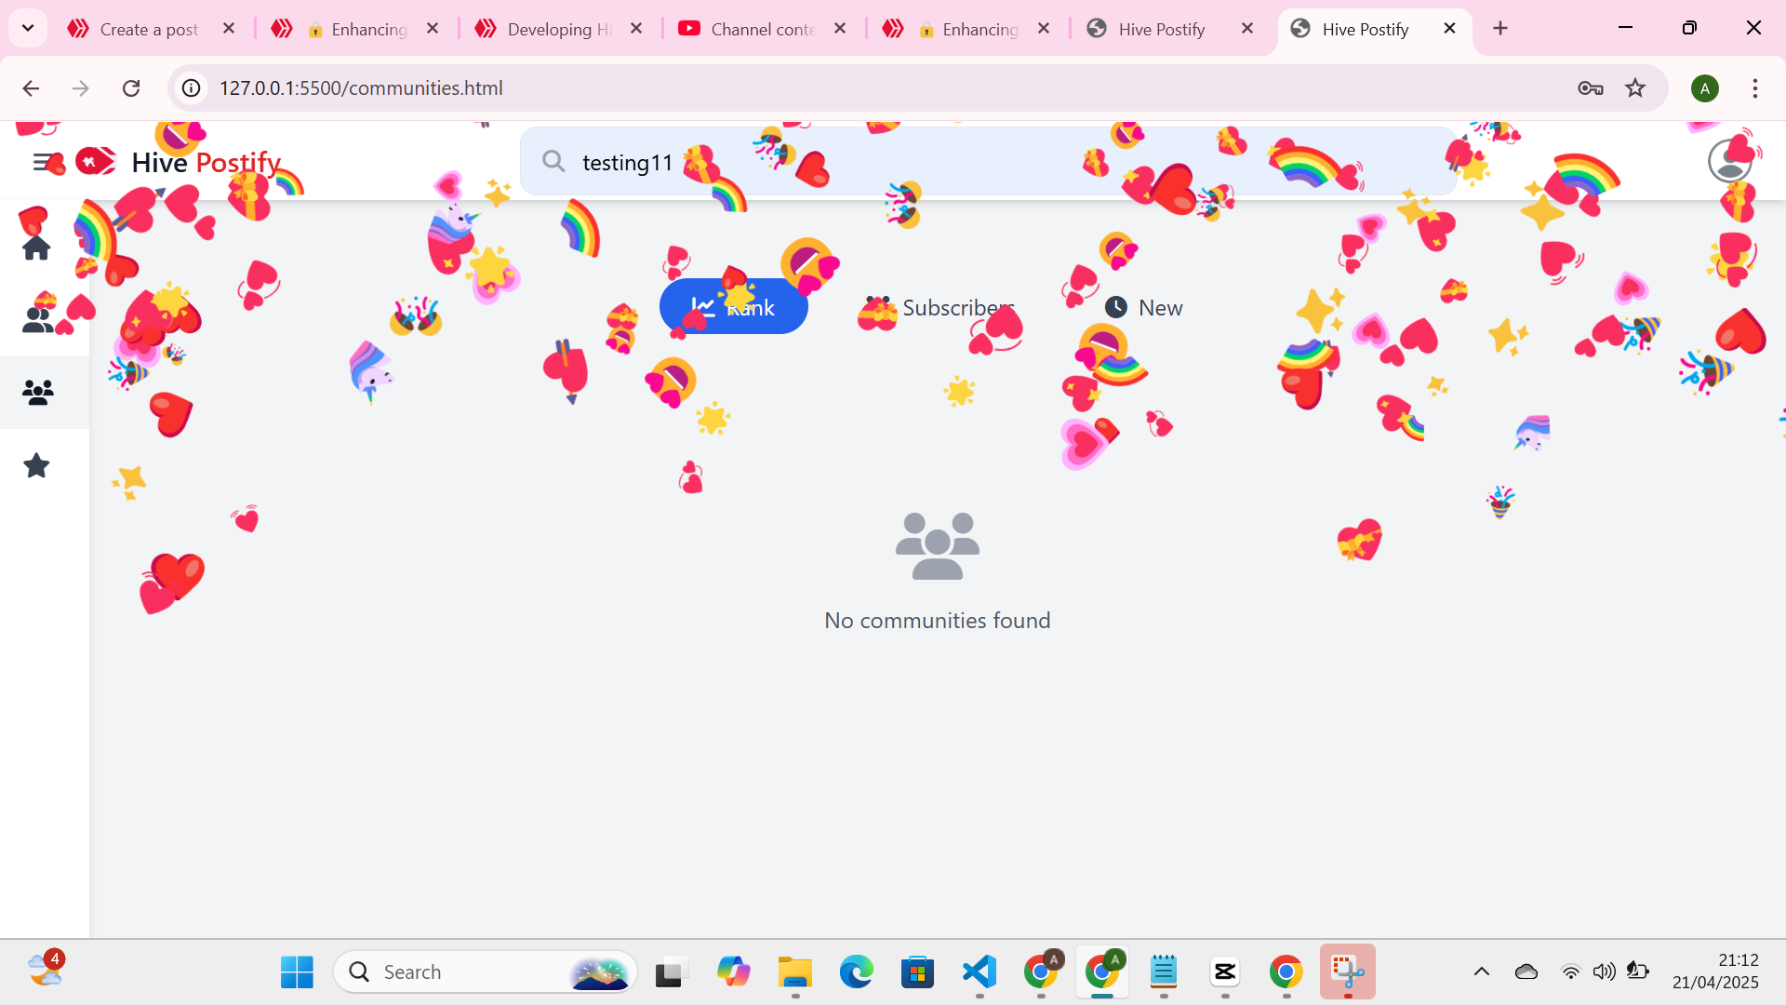Open Visual Studio Code from taskbar
1786x1005 pixels.
(979, 971)
